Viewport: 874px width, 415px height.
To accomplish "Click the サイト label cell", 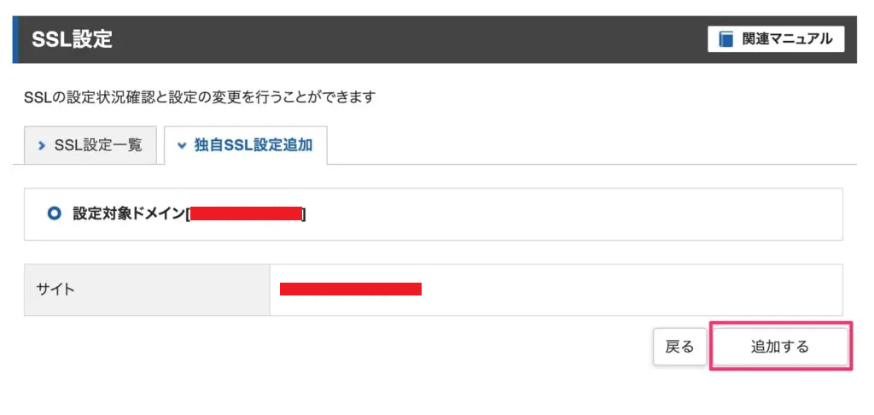I will [x=147, y=290].
